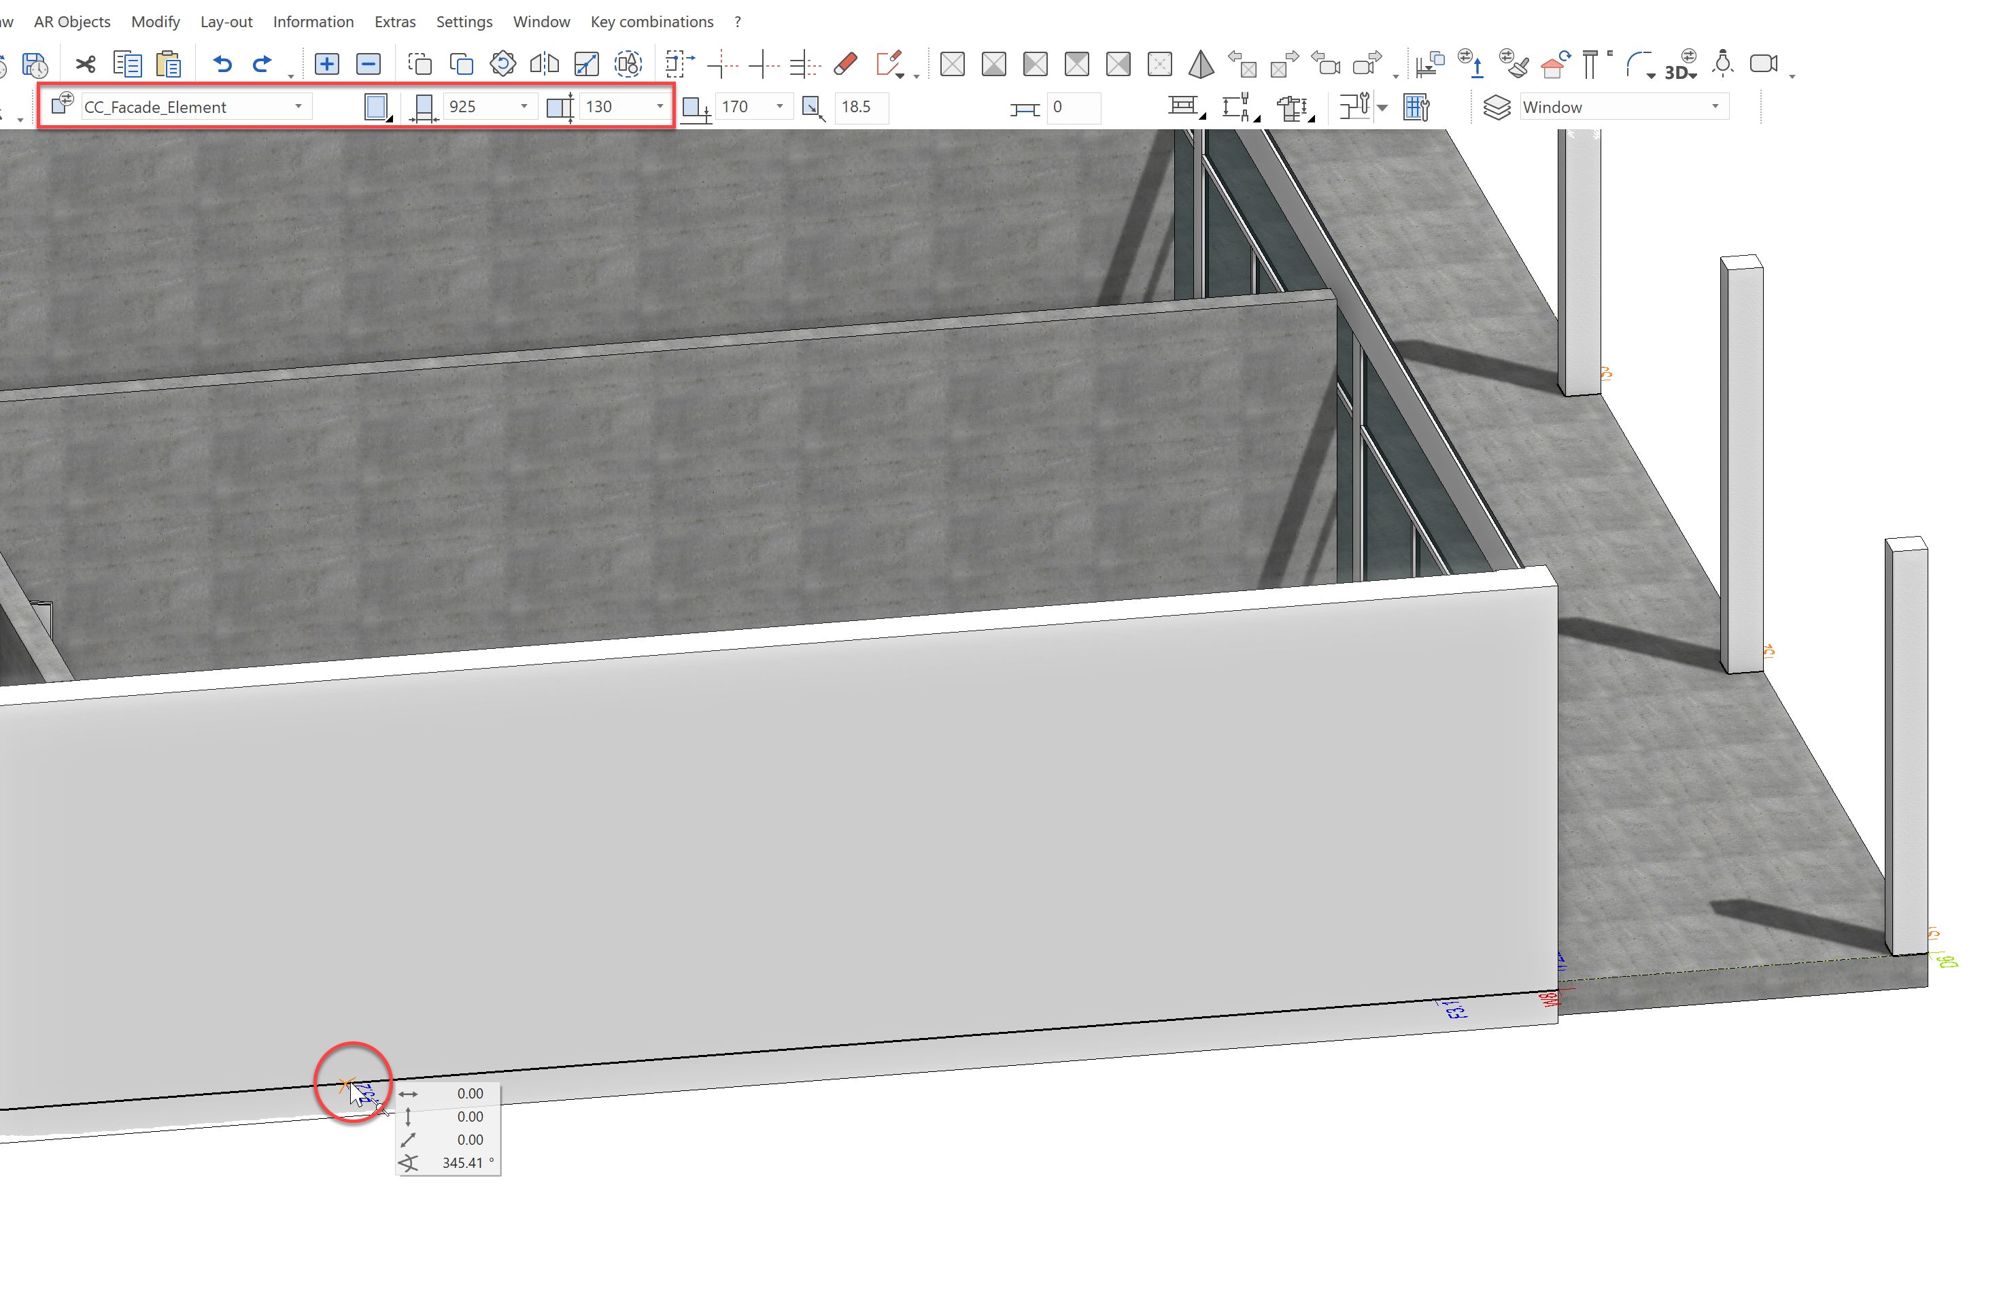The image size is (2016, 1291).
Task: Click the blue minus Zoom out icon
Action: click(x=368, y=64)
